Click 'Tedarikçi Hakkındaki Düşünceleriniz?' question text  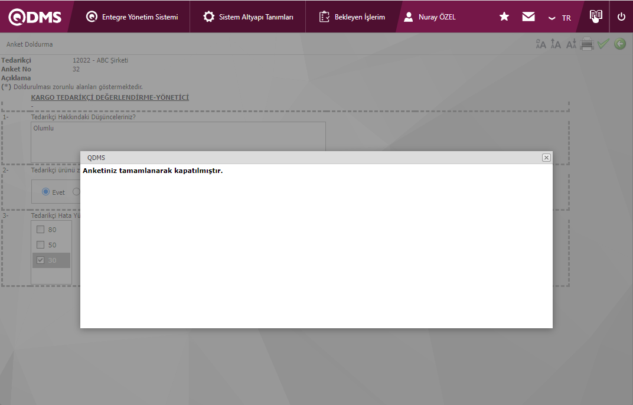(83, 117)
